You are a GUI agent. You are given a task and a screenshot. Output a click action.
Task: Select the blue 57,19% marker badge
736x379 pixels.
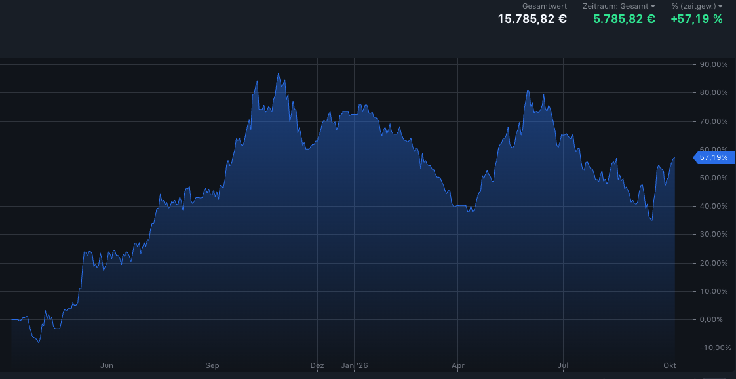coord(714,158)
